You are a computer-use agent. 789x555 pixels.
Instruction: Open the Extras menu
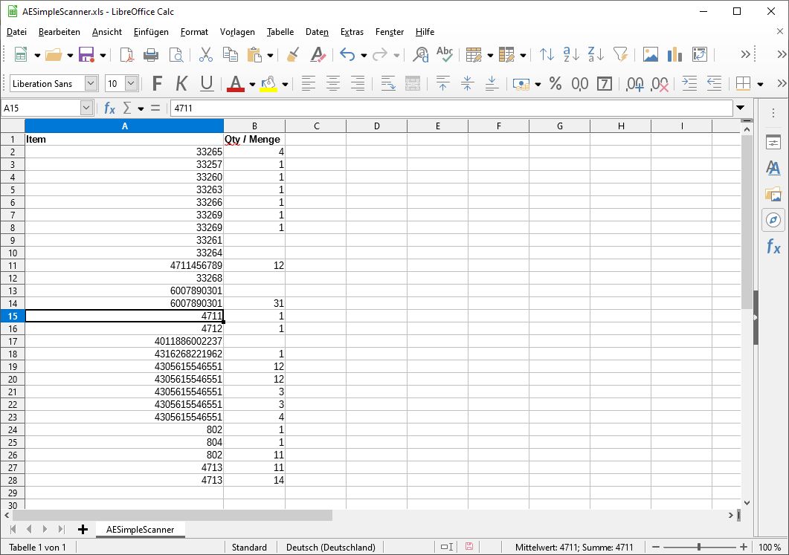point(352,32)
